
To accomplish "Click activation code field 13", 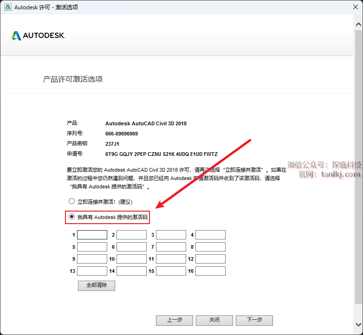I will click(x=92, y=271).
